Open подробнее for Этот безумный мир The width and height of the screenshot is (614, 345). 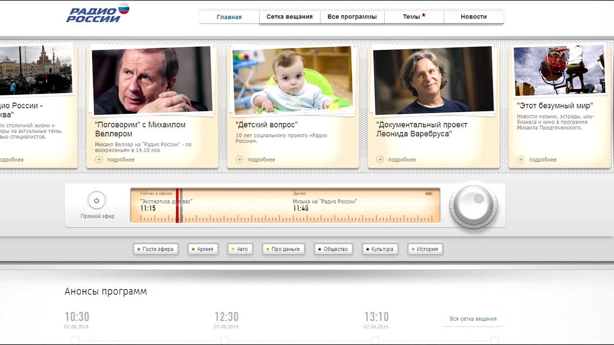tap(543, 160)
